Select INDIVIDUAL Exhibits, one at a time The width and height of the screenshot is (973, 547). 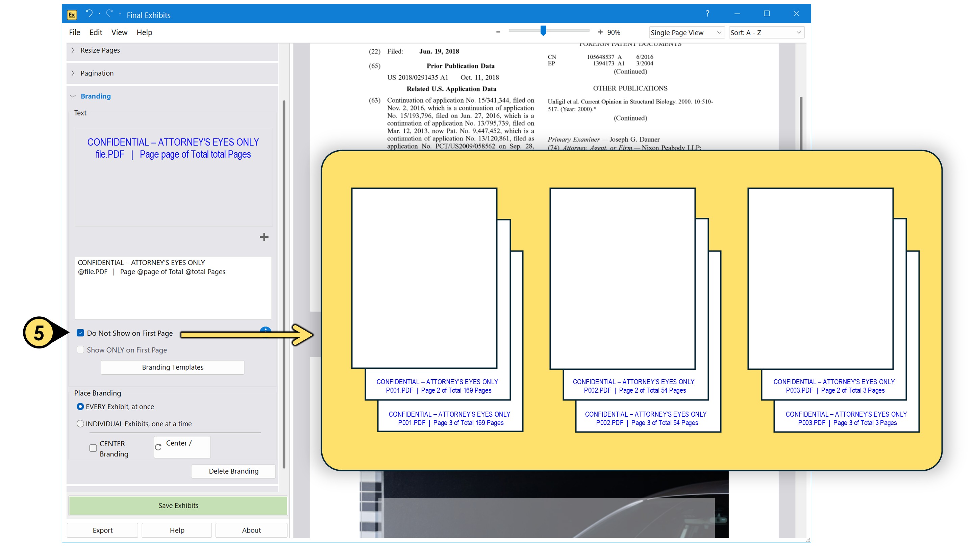click(80, 423)
